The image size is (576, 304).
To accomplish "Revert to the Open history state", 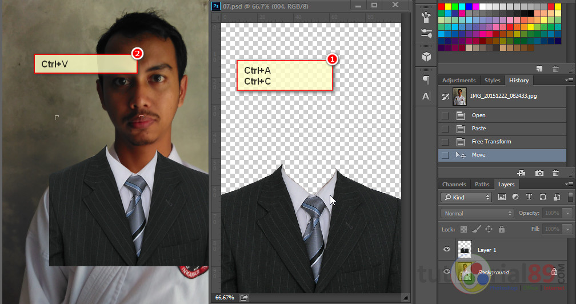I will tap(502, 115).
